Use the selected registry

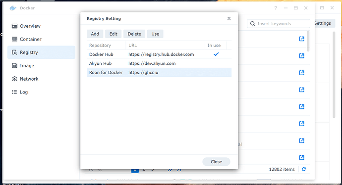pyautogui.click(x=155, y=34)
